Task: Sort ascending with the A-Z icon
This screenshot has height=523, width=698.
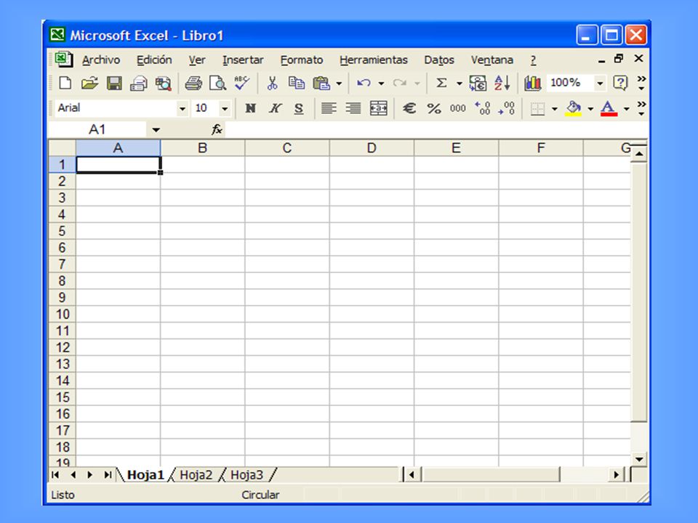Action: pos(502,83)
